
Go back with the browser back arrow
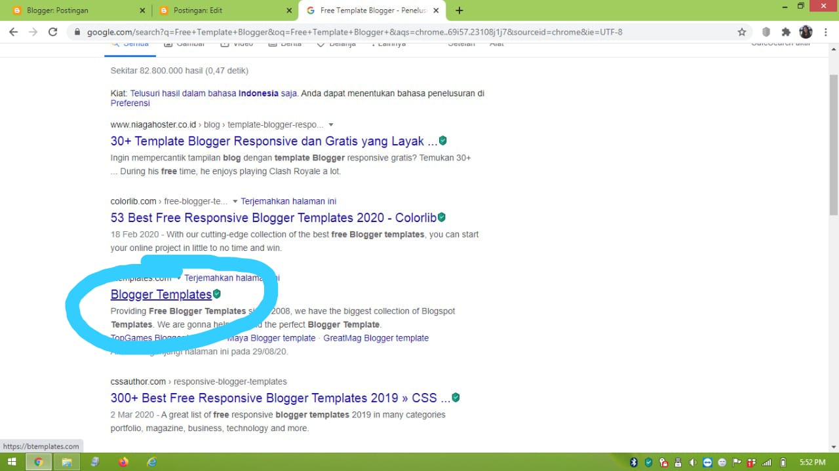[x=14, y=31]
